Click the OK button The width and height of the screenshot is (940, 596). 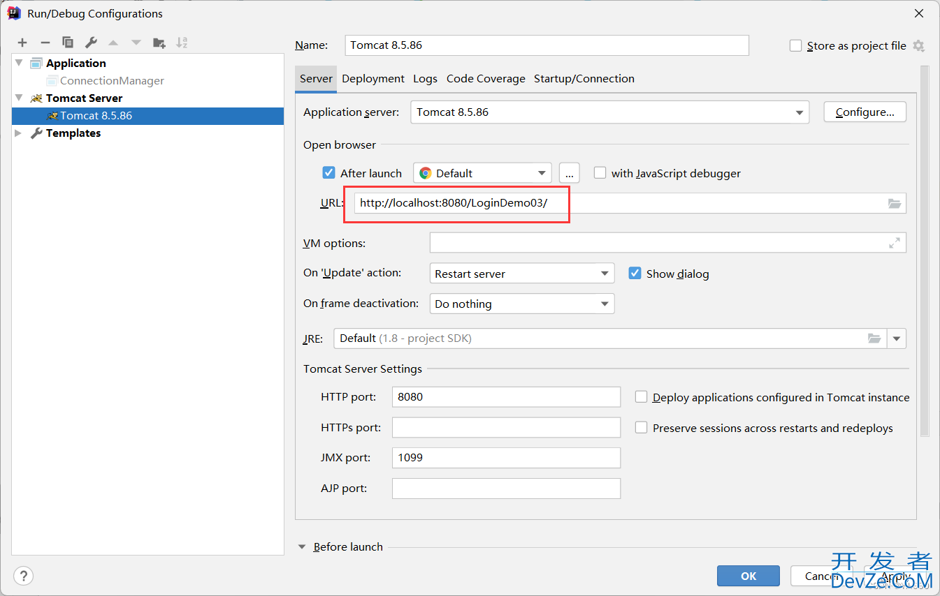pyautogui.click(x=749, y=576)
